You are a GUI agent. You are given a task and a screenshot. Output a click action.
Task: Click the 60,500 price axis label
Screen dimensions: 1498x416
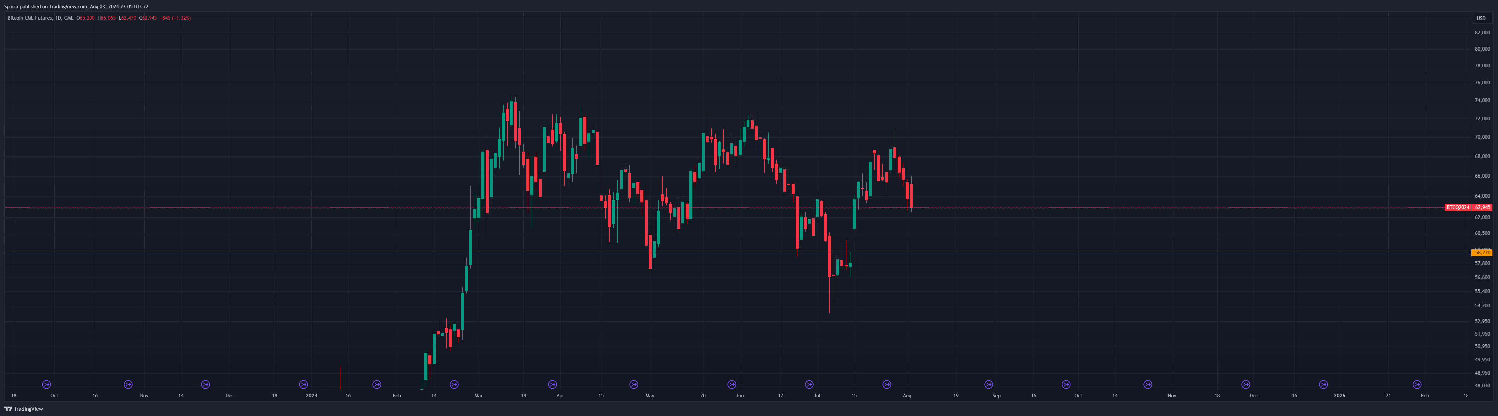click(x=1482, y=233)
